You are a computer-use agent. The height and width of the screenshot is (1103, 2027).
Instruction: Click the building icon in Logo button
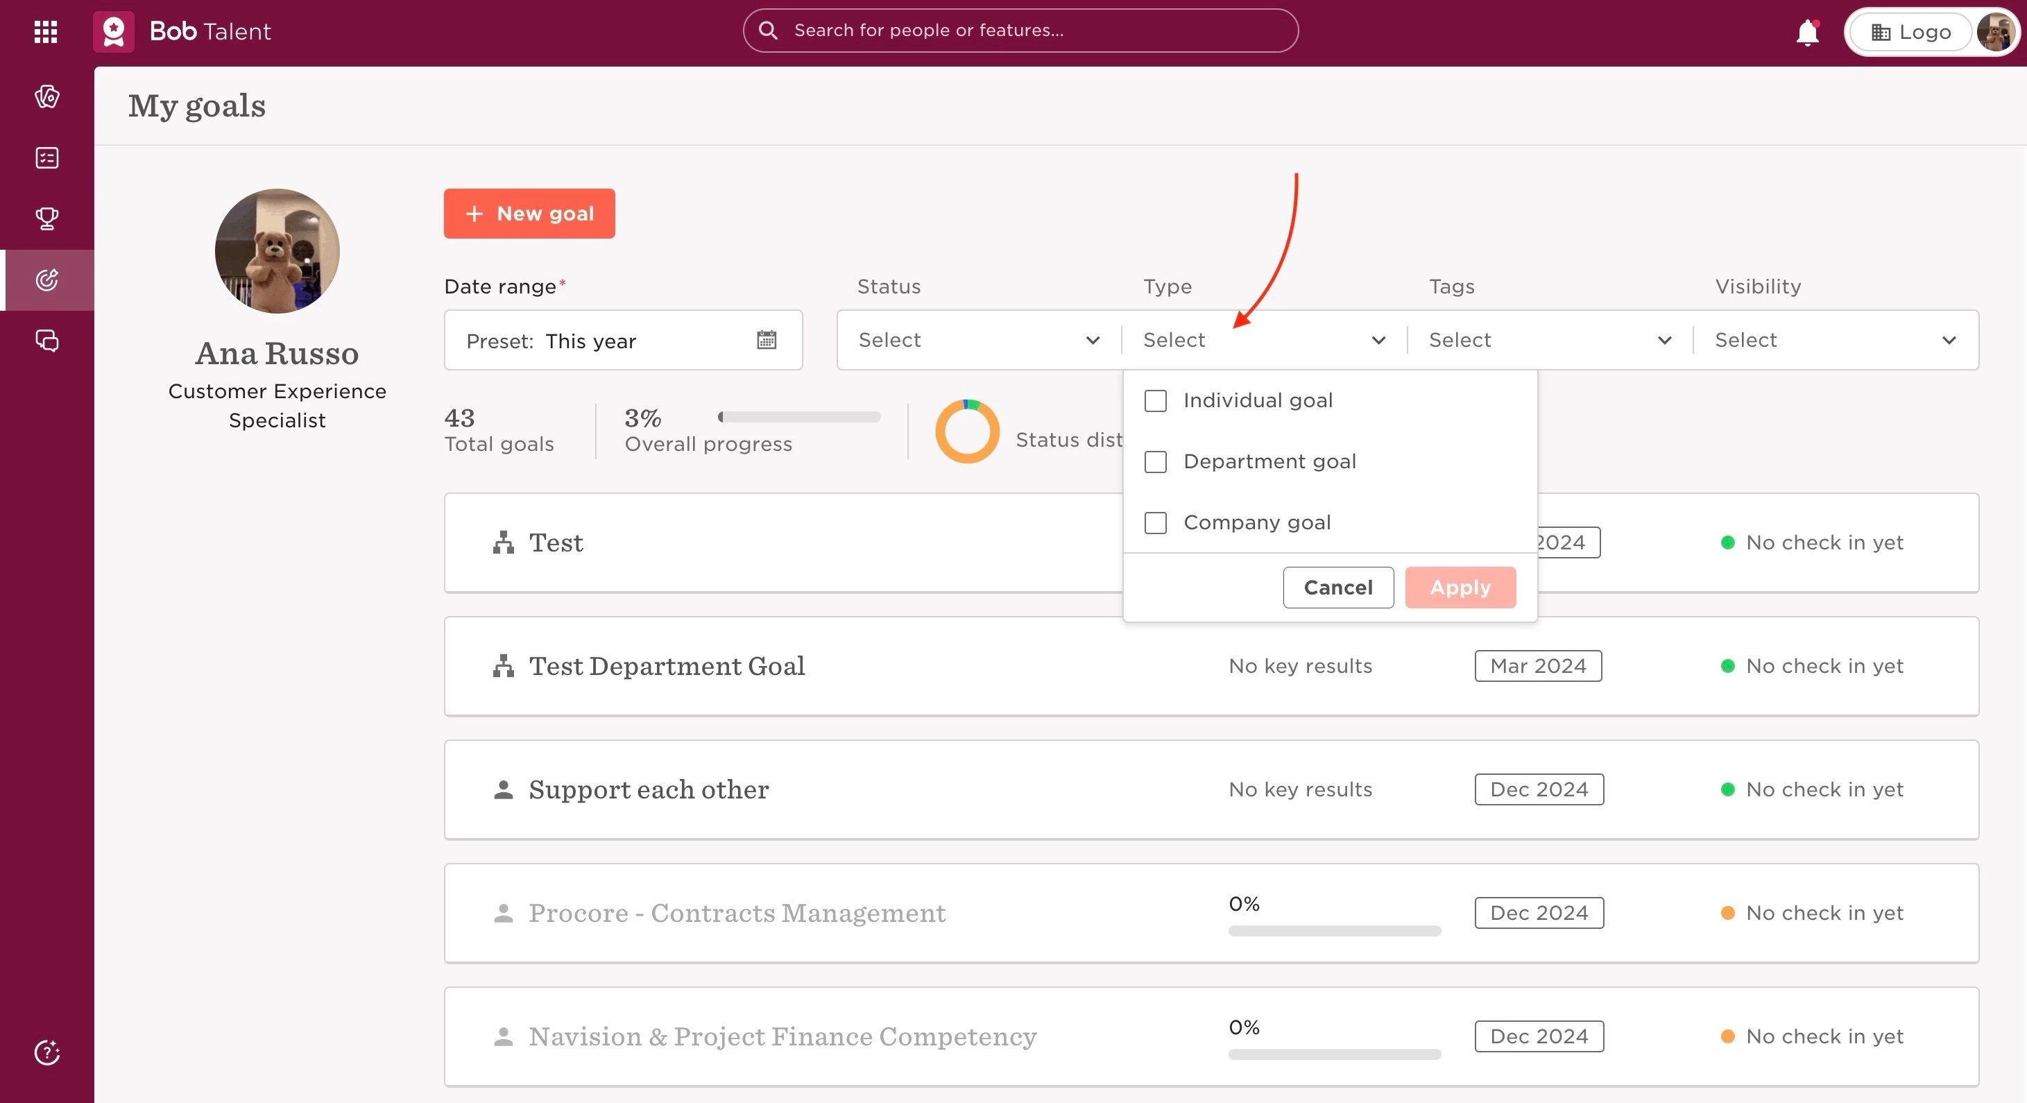point(1881,32)
